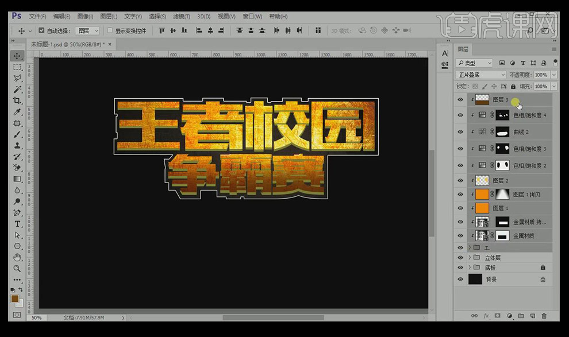
Task: Open the 正片叠底 blend mode dropdown
Action: tap(480, 75)
